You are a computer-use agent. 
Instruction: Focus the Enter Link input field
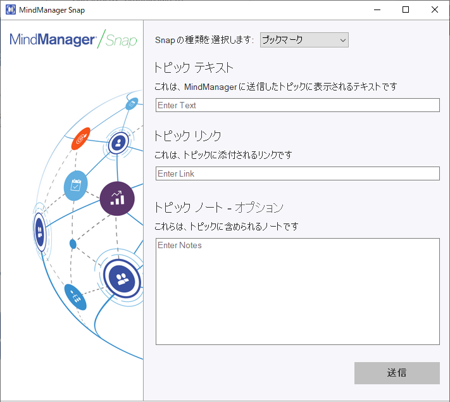[x=297, y=173]
